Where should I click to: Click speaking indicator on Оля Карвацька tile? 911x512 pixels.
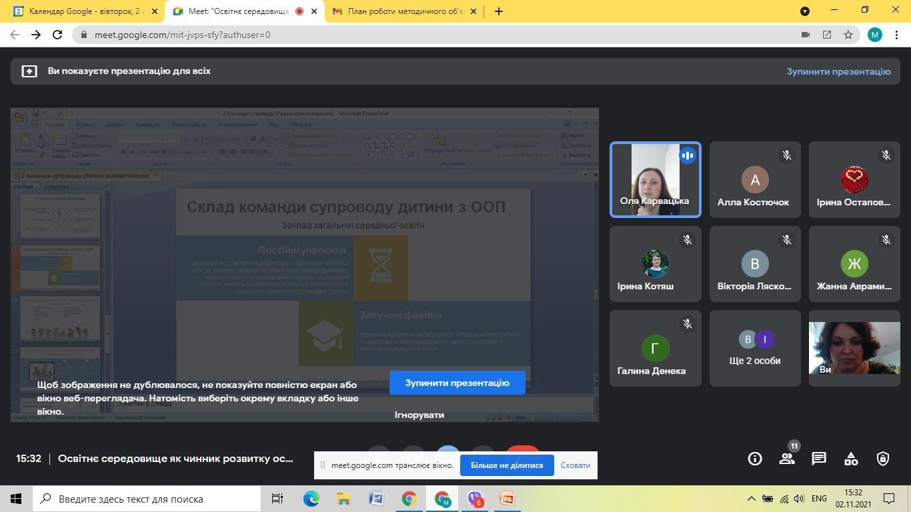pos(688,155)
